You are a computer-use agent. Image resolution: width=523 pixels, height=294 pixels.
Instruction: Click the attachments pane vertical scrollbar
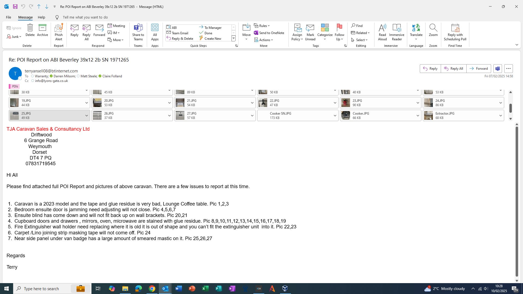point(510,108)
